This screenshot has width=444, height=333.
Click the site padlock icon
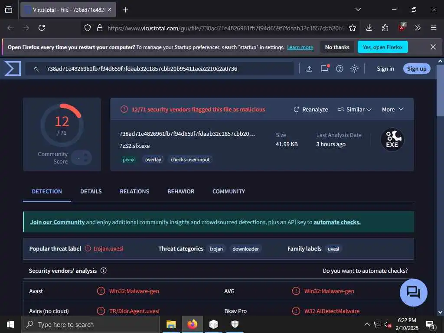tap(100, 28)
